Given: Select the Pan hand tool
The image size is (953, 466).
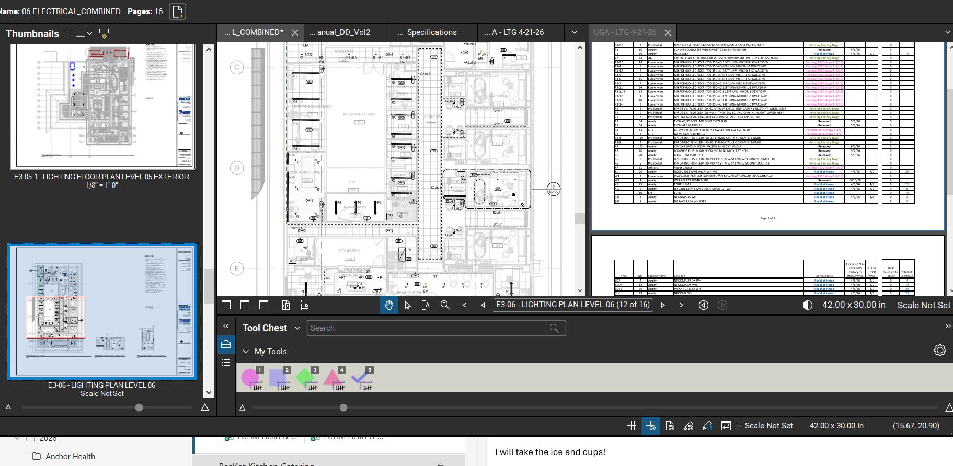Looking at the screenshot, I should 388,305.
